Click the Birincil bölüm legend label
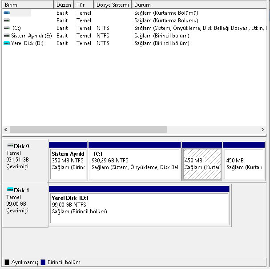Image resolution: width=270 pixels, height=269 pixels. [64, 262]
